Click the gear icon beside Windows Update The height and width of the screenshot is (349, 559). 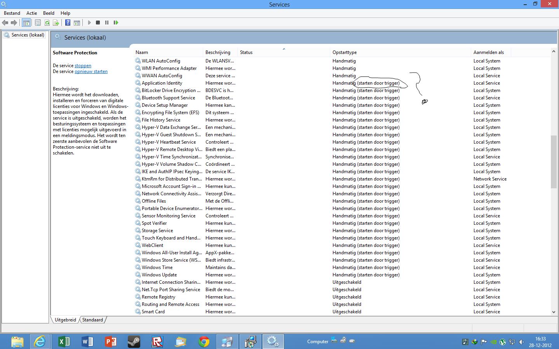click(x=138, y=275)
